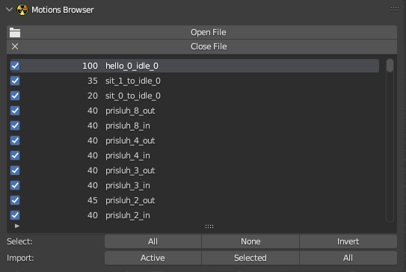Uncheck the prisluh_3_in checkbox

tap(15, 185)
